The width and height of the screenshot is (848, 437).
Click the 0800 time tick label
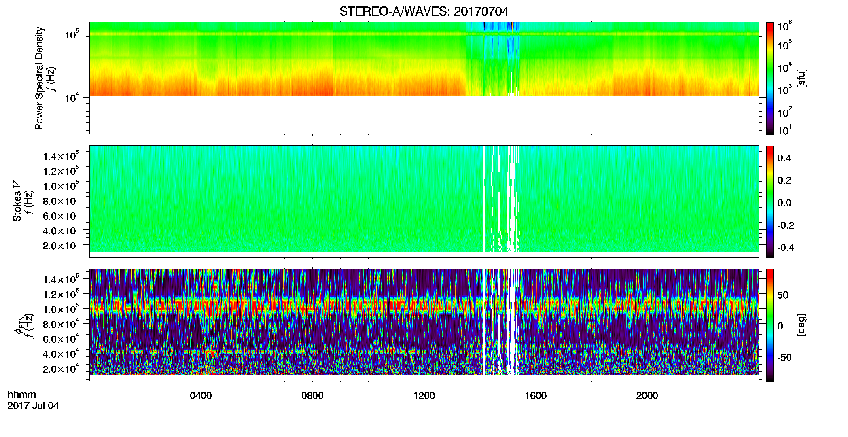(x=312, y=395)
